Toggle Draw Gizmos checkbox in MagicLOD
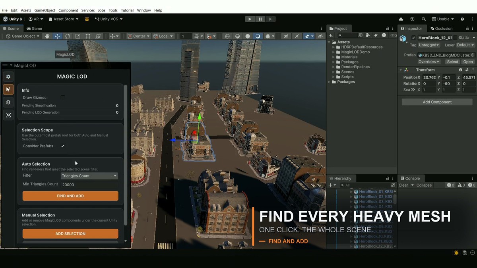 (x=63, y=97)
